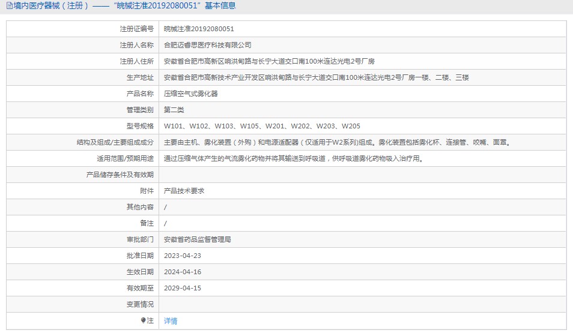Click product name 压缩空气式雾化器

pyautogui.click(x=191, y=94)
